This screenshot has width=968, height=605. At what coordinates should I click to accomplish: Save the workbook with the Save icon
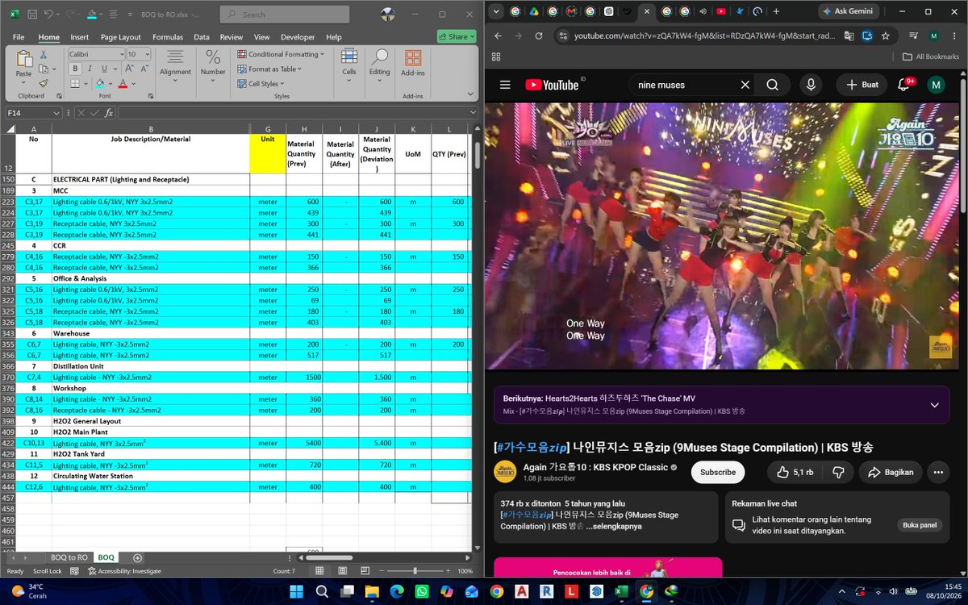(31, 15)
